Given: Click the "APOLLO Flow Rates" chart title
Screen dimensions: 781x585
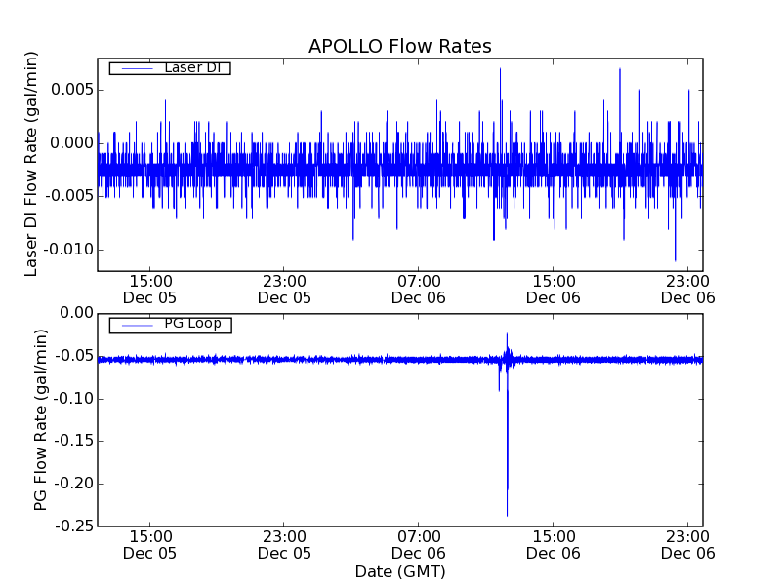Looking at the screenshot, I should click(400, 46).
